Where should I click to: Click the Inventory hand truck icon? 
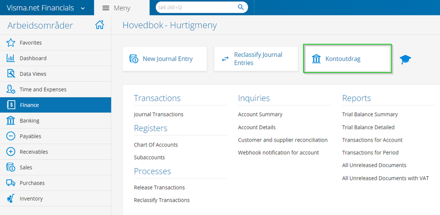click(11, 198)
